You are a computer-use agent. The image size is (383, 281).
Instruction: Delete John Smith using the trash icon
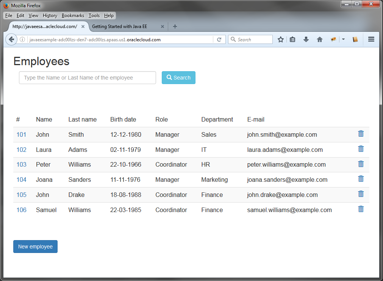361,134
